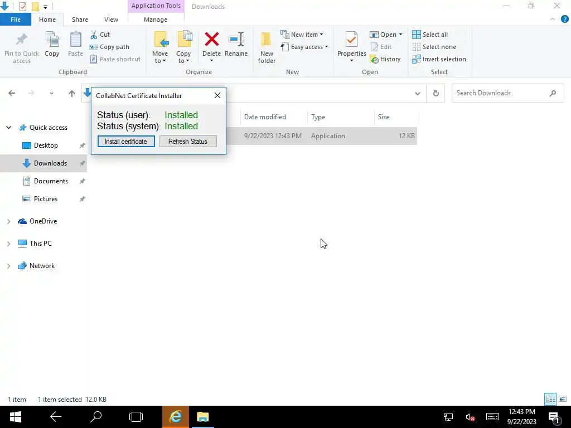Click the Edit command in ribbon
The height and width of the screenshot is (428, 571).
pyautogui.click(x=381, y=47)
